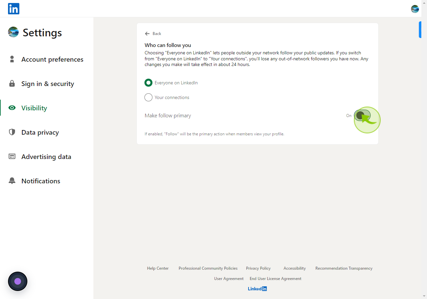Click the Account preferences person icon
The height and width of the screenshot is (299, 427).
(x=12, y=59)
